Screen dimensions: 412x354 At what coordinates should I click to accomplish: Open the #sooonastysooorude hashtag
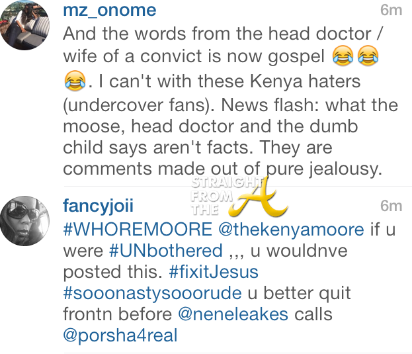[152, 293]
